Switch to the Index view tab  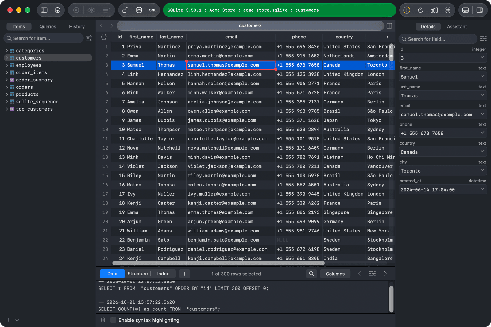coord(163,274)
